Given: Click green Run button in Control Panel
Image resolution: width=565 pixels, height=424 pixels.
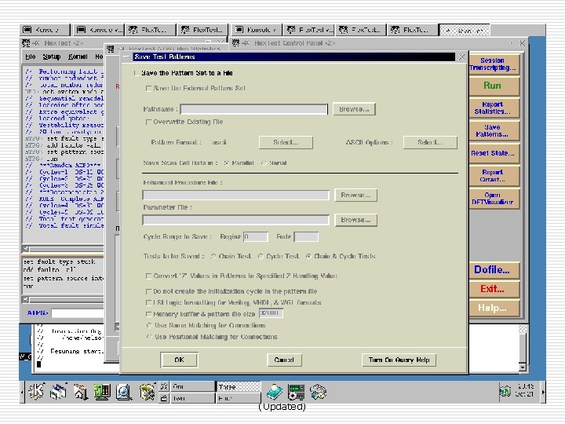Looking at the screenshot, I should (x=493, y=86).
